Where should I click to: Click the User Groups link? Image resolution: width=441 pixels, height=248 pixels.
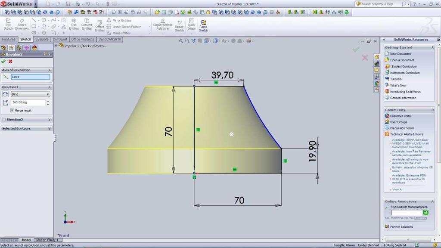click(398, 122)
